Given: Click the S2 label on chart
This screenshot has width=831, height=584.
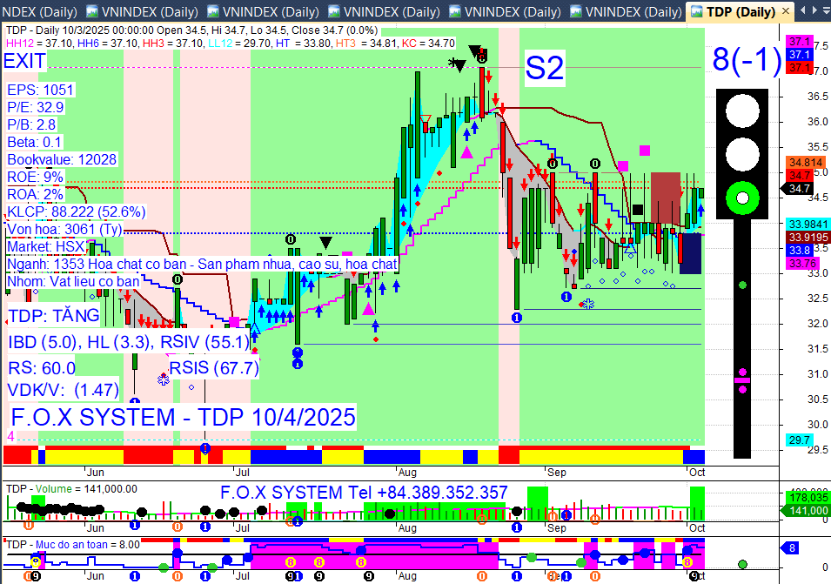Looking at the screenshot, I should (x=545, y=69).
